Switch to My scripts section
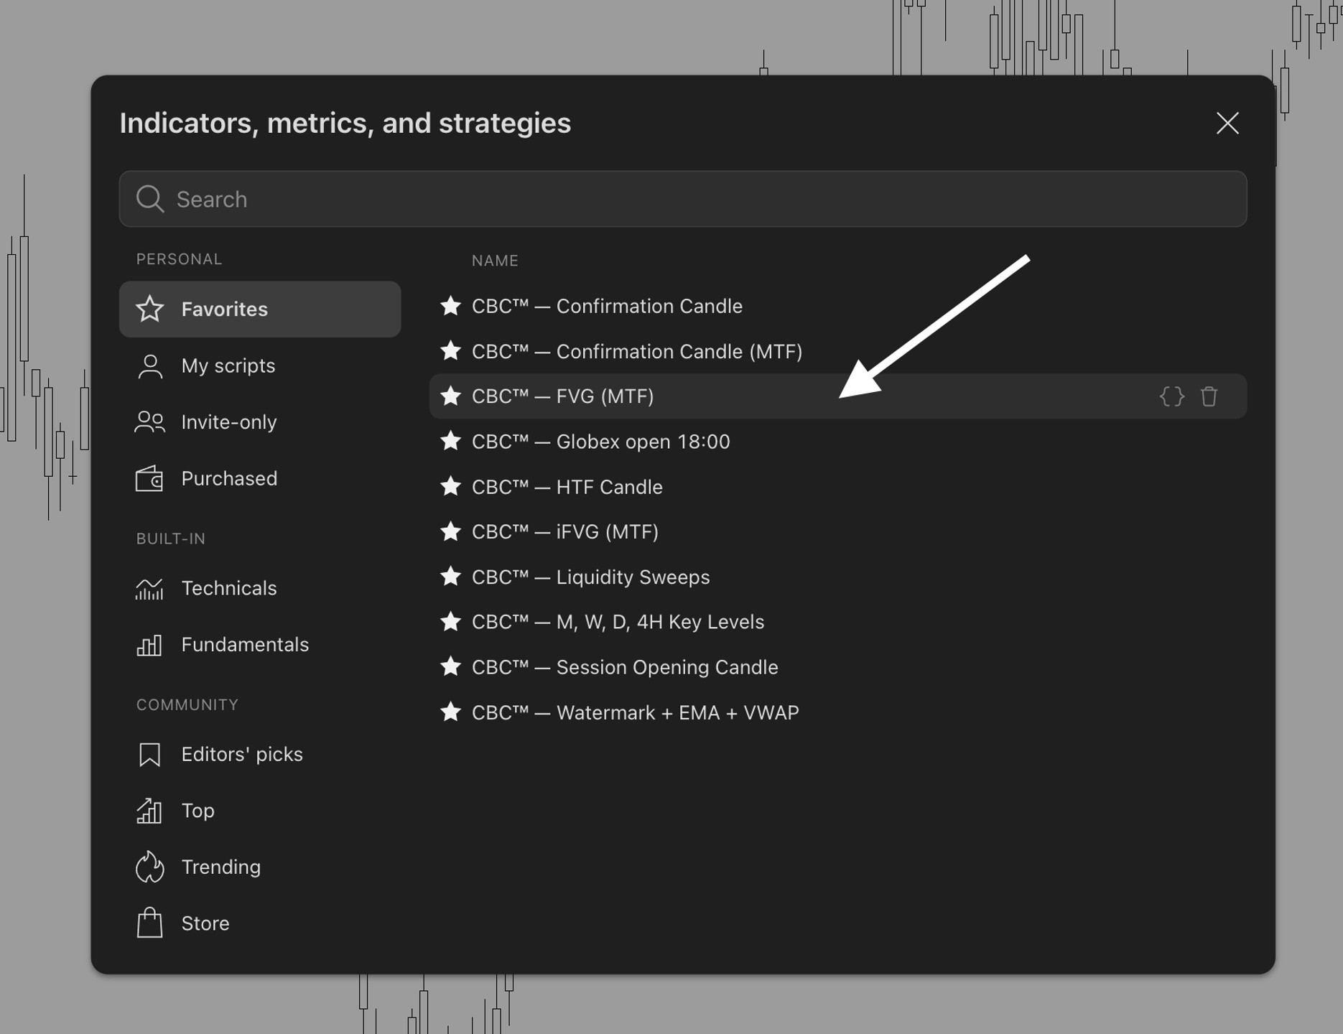This screenshot has width=1343, height=1034. [x=260, y=365]
